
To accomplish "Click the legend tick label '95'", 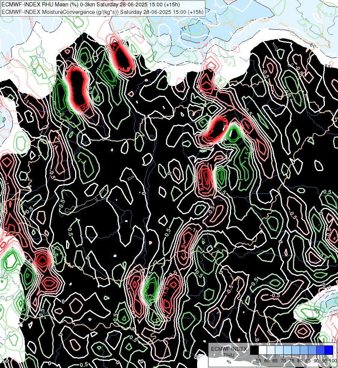I will [x=324, y=361].
